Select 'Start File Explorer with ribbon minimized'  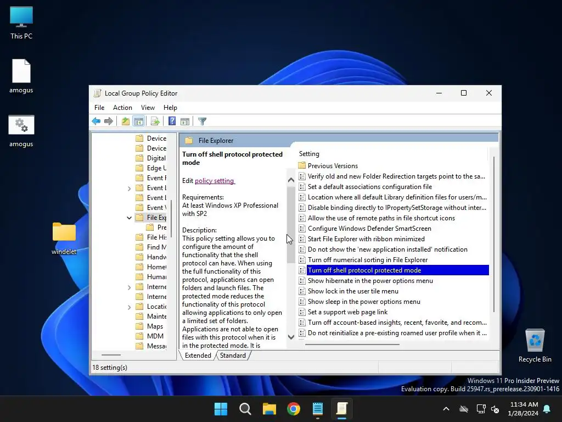[362, 238]
